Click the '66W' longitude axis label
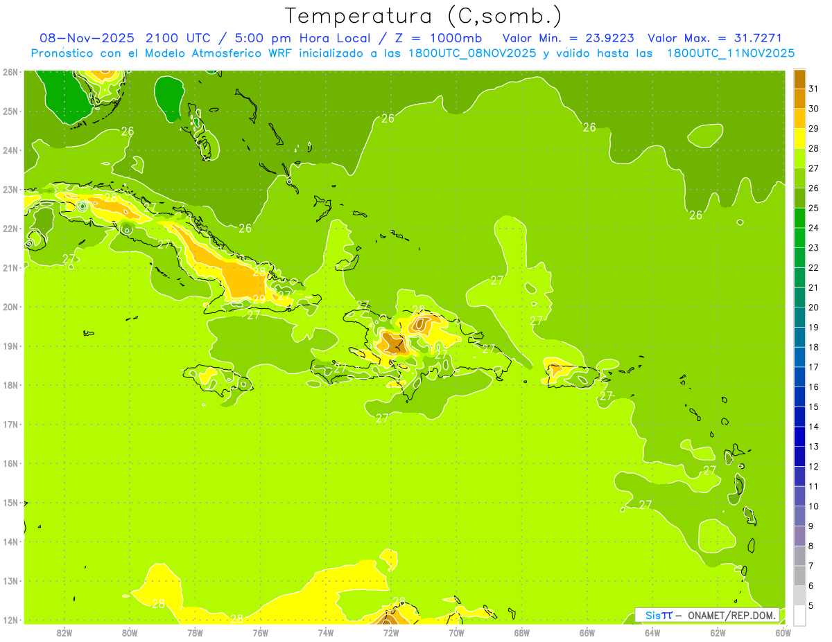 pos(587,632)
